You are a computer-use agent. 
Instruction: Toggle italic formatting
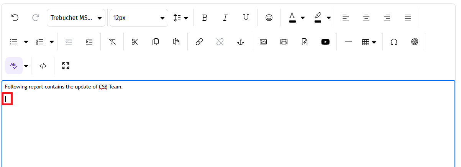[x=225, y=18]
